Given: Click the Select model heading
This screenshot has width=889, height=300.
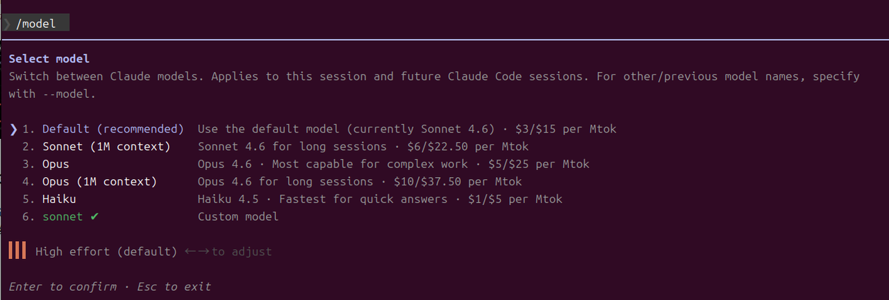Looking at the screenshot, I should pos(49,59).
